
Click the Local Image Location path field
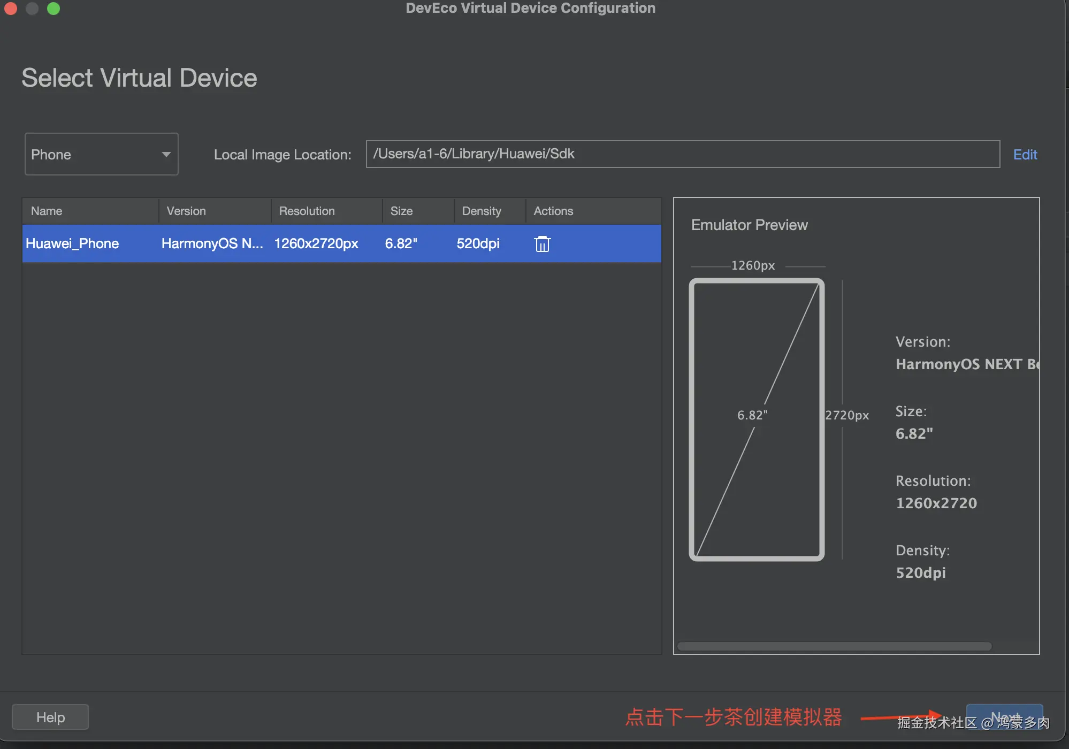682,154
